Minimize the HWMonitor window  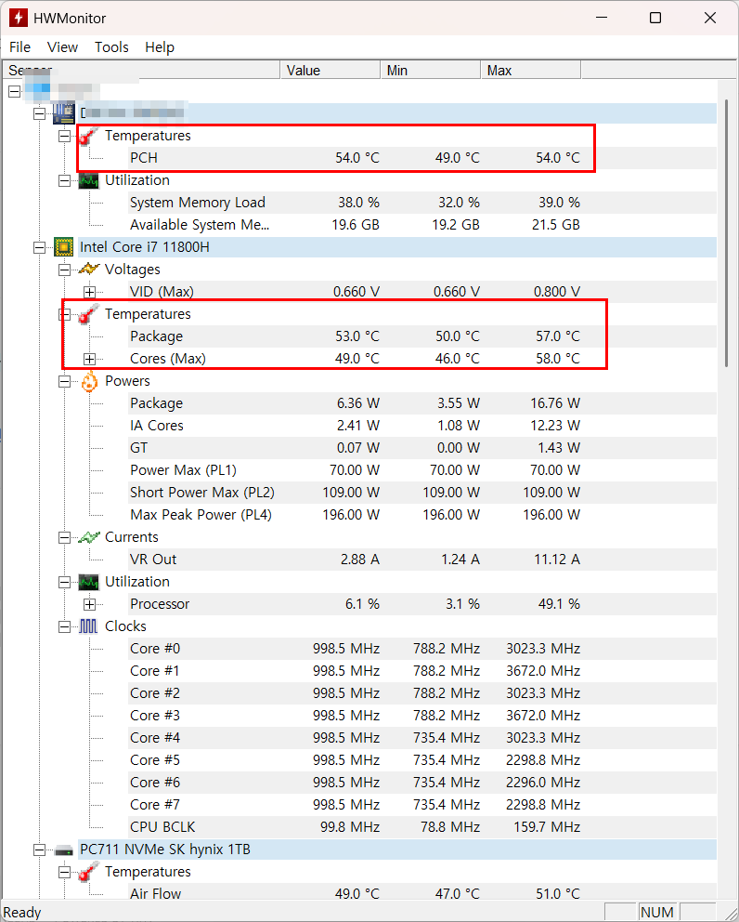pos(602,18)
